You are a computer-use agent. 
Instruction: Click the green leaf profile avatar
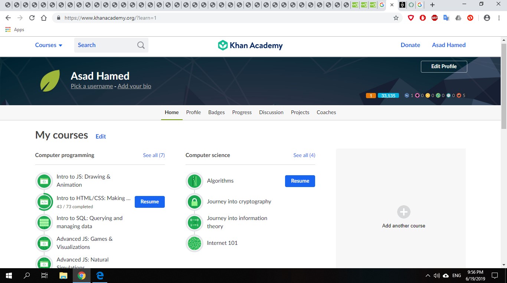pos(50,80)
